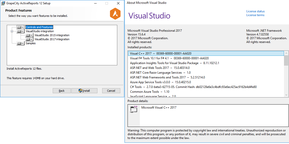Click the Setup installer title bar icon
The width and height of the screenshot is (289, 144).
coord(3,3)
